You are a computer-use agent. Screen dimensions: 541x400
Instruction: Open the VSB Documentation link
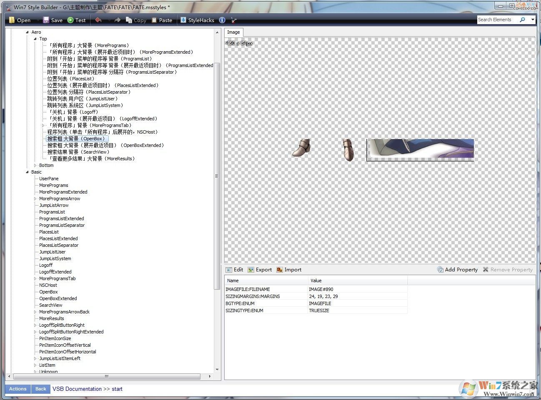[77, 389]
